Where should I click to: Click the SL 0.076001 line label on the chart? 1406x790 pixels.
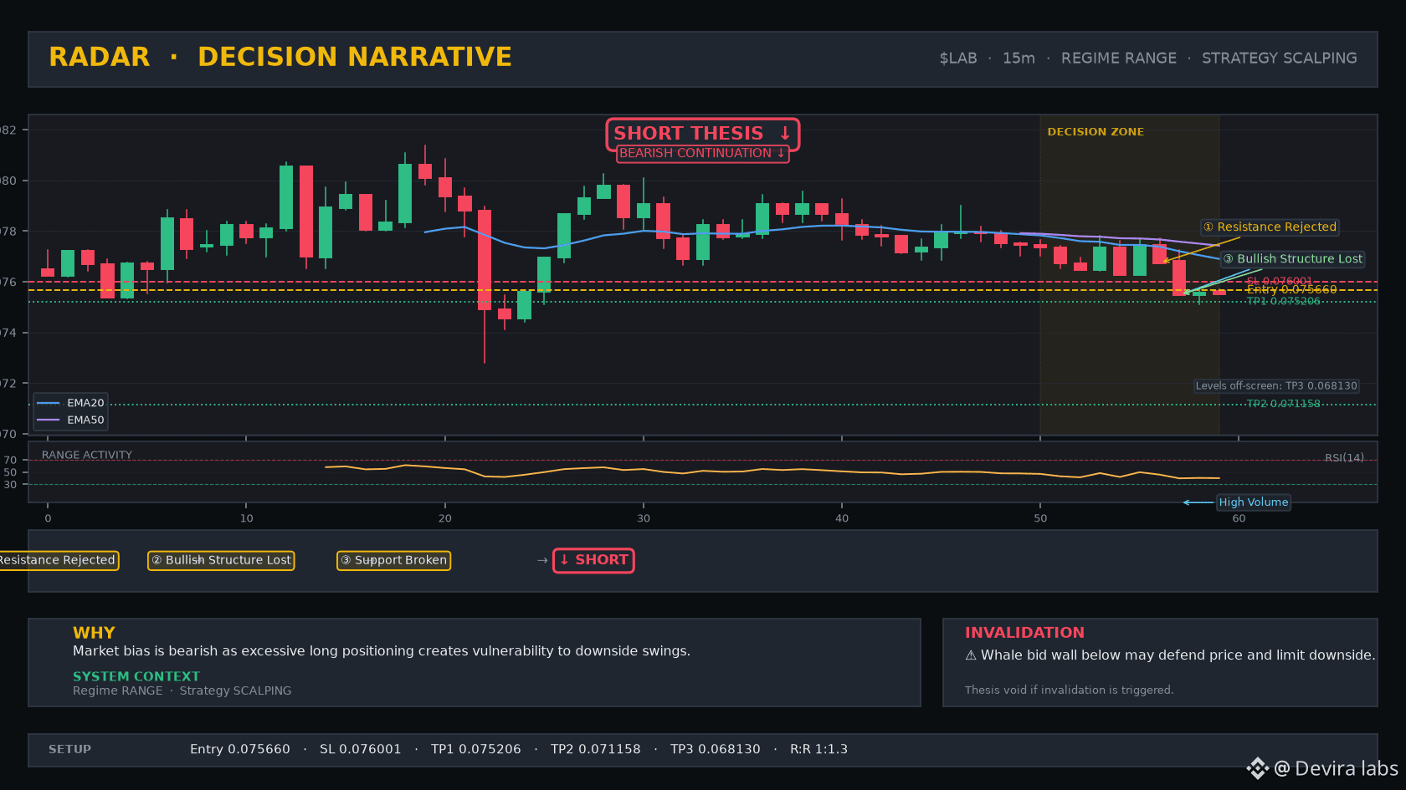[1280, 281]
